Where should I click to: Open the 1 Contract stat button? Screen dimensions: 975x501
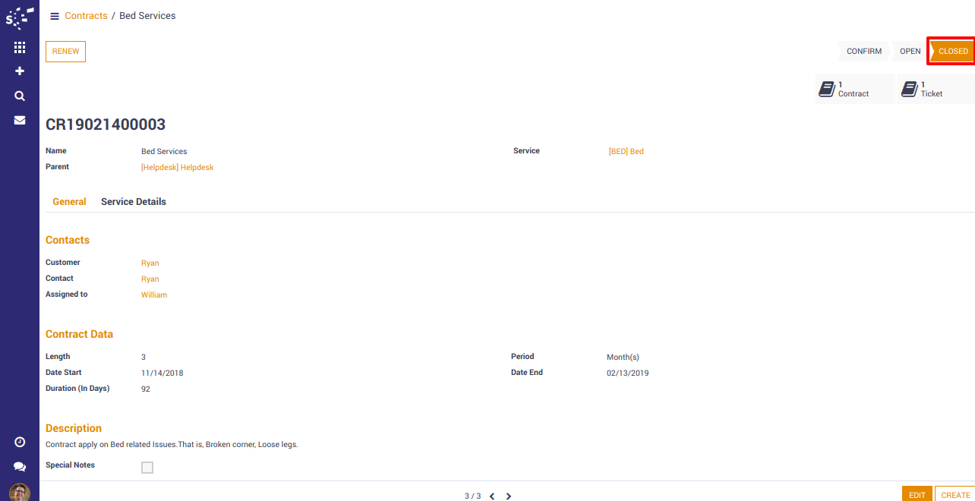pos(854,90)
